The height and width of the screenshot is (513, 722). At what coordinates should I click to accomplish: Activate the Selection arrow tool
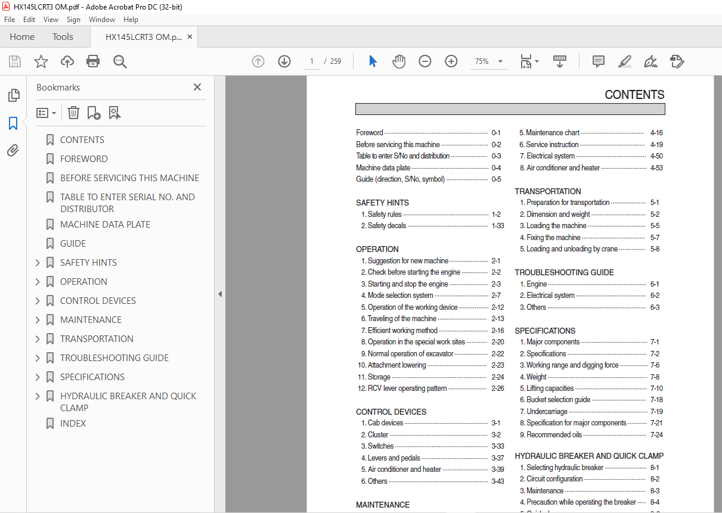[x=373, y=61]
